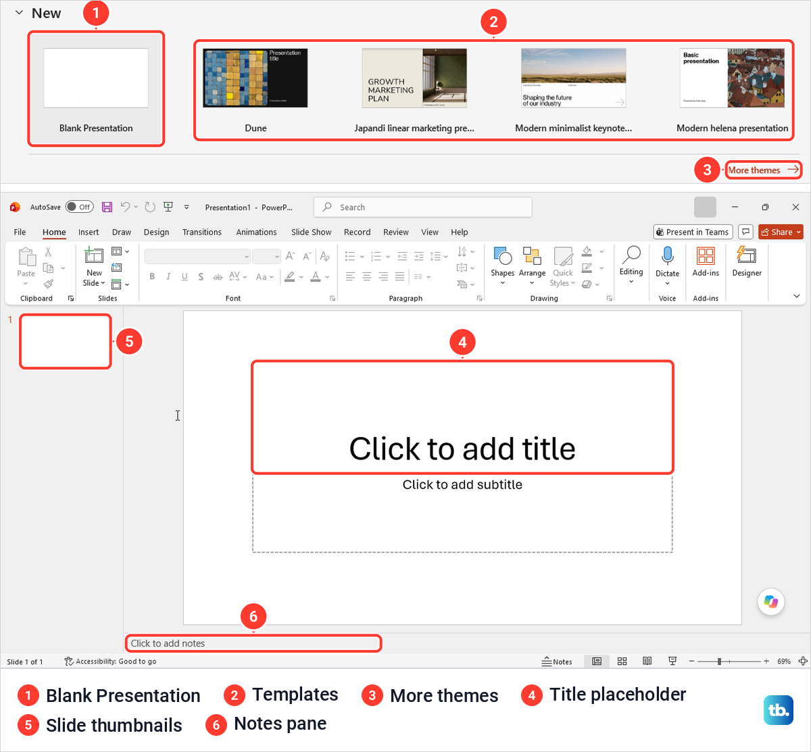The image size is (811, 752).
Task: Click the Add-ins grid icon
Action: coord(706,255)
